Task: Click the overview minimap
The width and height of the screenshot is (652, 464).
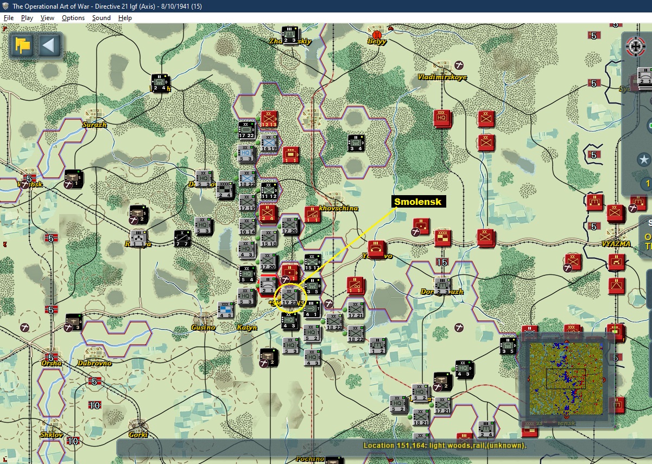Action: [566, 379]
